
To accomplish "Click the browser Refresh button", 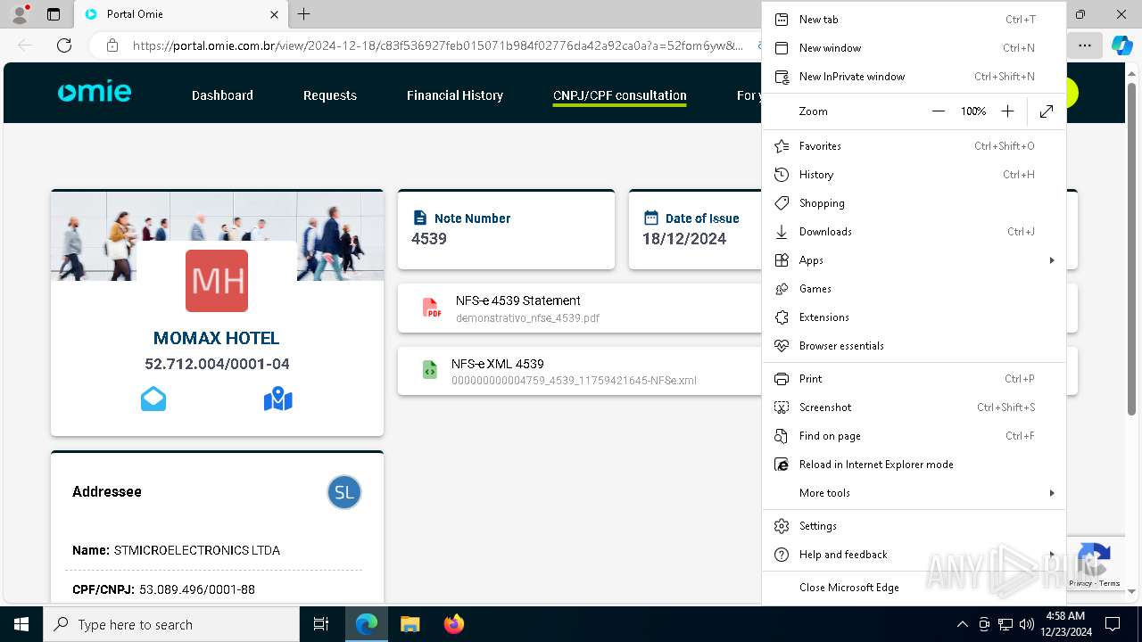I will coord(64,45).
